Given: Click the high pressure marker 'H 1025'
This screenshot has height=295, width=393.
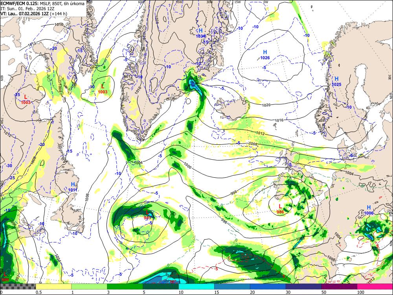Looking at the screenshot, I should [337, 82].
